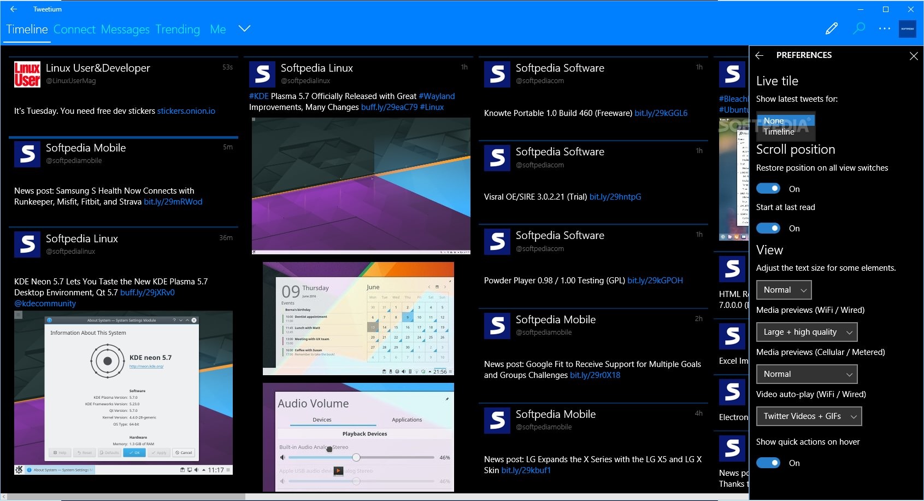This screenshot has height=501, width=924.
Task: Open bit.ly/29mRWod link
Action: [173, 202]
